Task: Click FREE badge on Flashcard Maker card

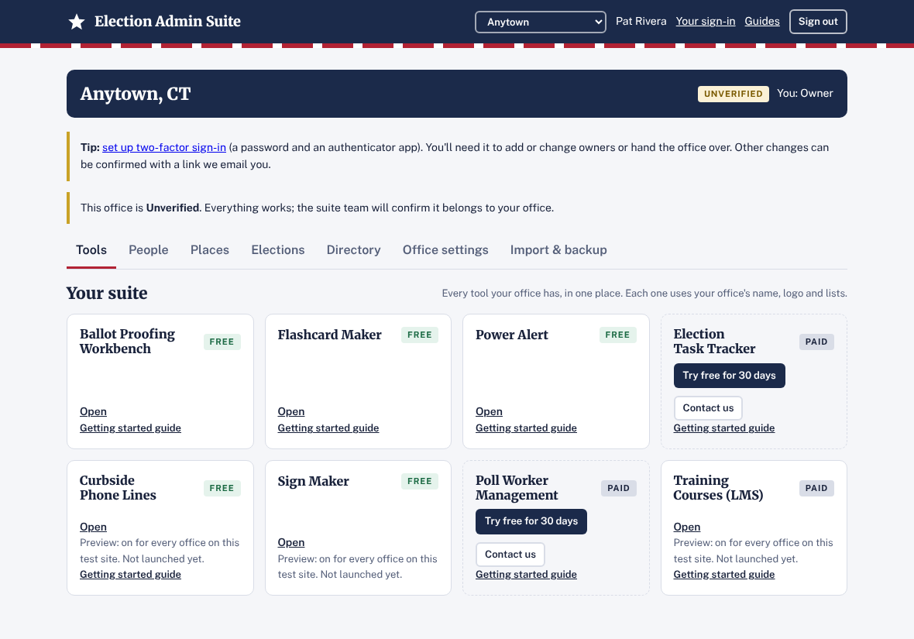Action: click(x=420, y=335)
